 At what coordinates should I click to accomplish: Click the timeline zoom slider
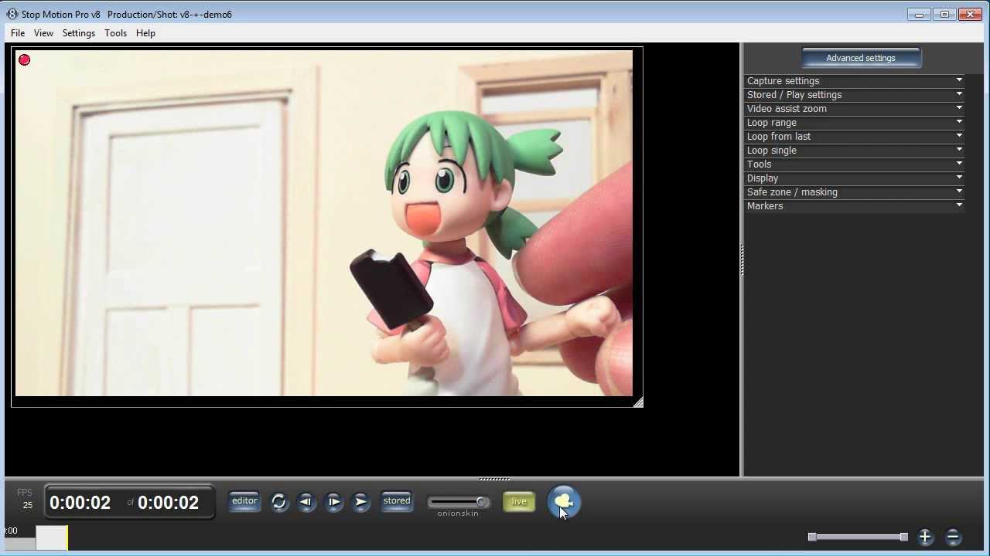[x=858, y=537]
